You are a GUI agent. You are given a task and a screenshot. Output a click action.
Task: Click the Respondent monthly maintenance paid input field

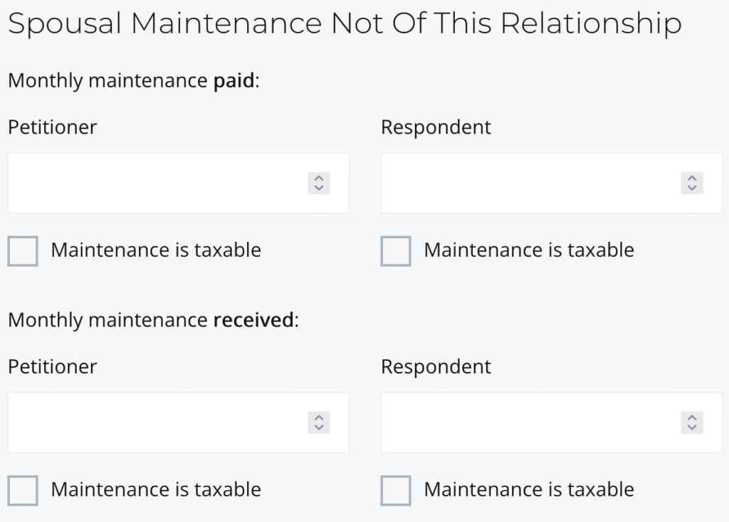pos(530,183)
